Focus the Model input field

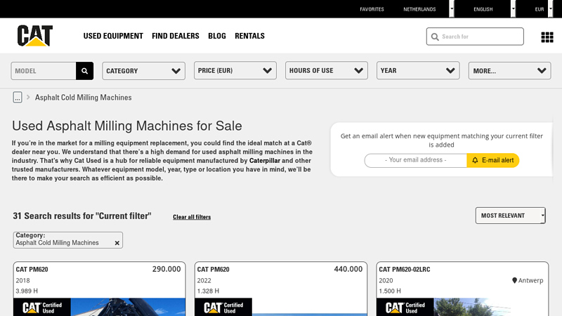[44, 71]
